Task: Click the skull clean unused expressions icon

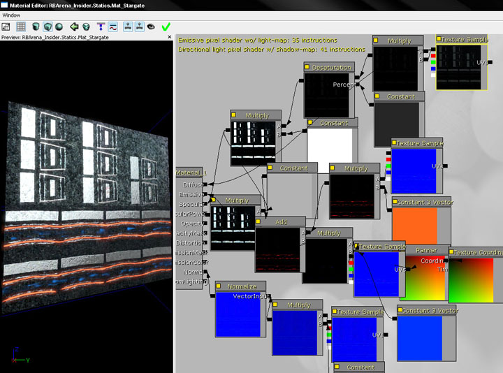Action: coord(86,27)
